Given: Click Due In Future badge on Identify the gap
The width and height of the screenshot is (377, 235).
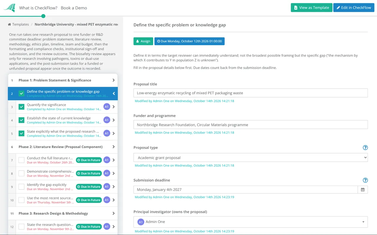Looking at the screenshot, I should 89,187.
